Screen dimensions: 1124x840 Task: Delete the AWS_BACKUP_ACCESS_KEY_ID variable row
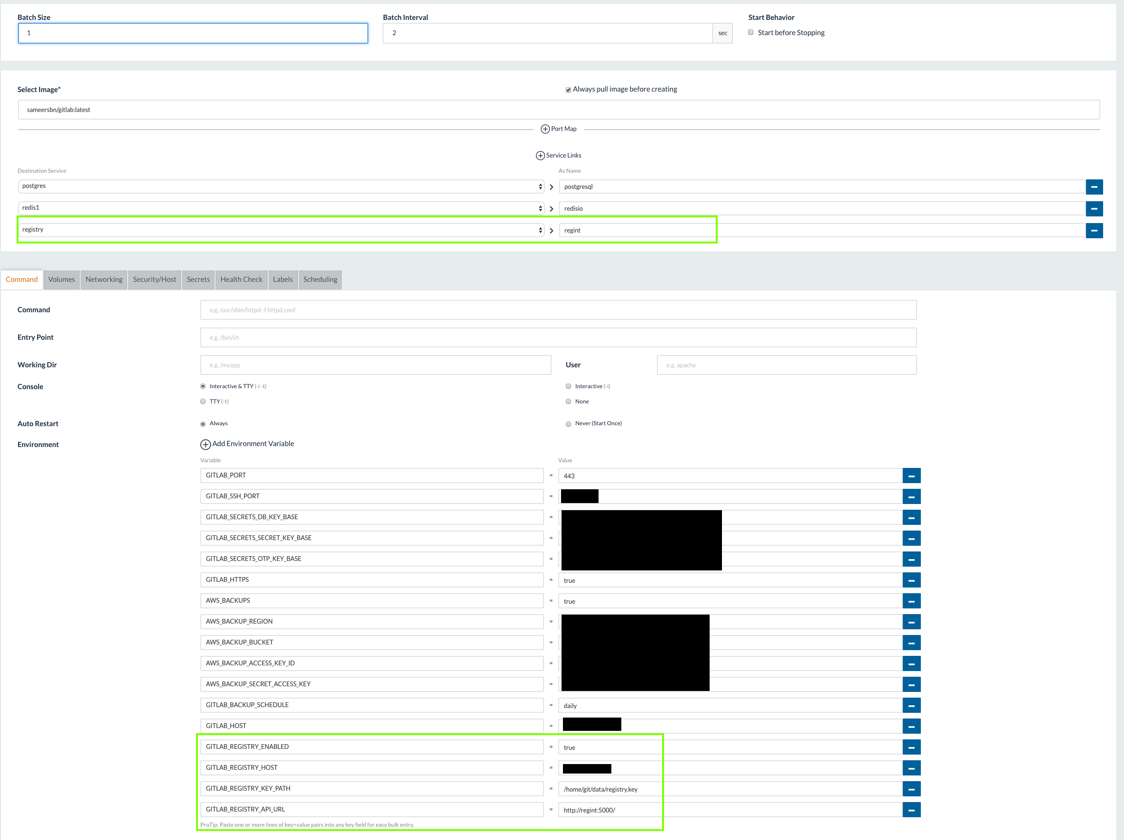(x=911, y=663)
